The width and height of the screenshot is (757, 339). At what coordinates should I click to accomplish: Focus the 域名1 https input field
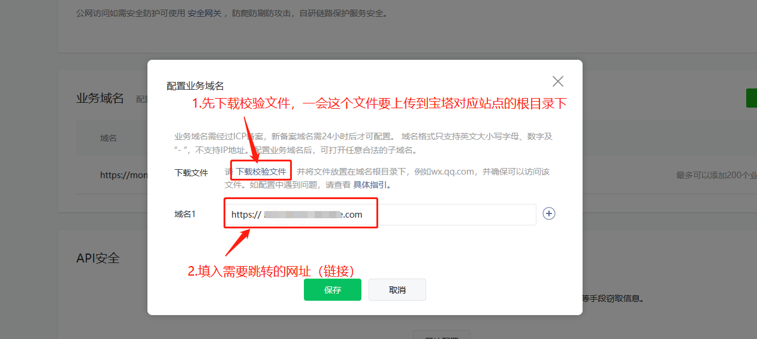click(381, 215)
